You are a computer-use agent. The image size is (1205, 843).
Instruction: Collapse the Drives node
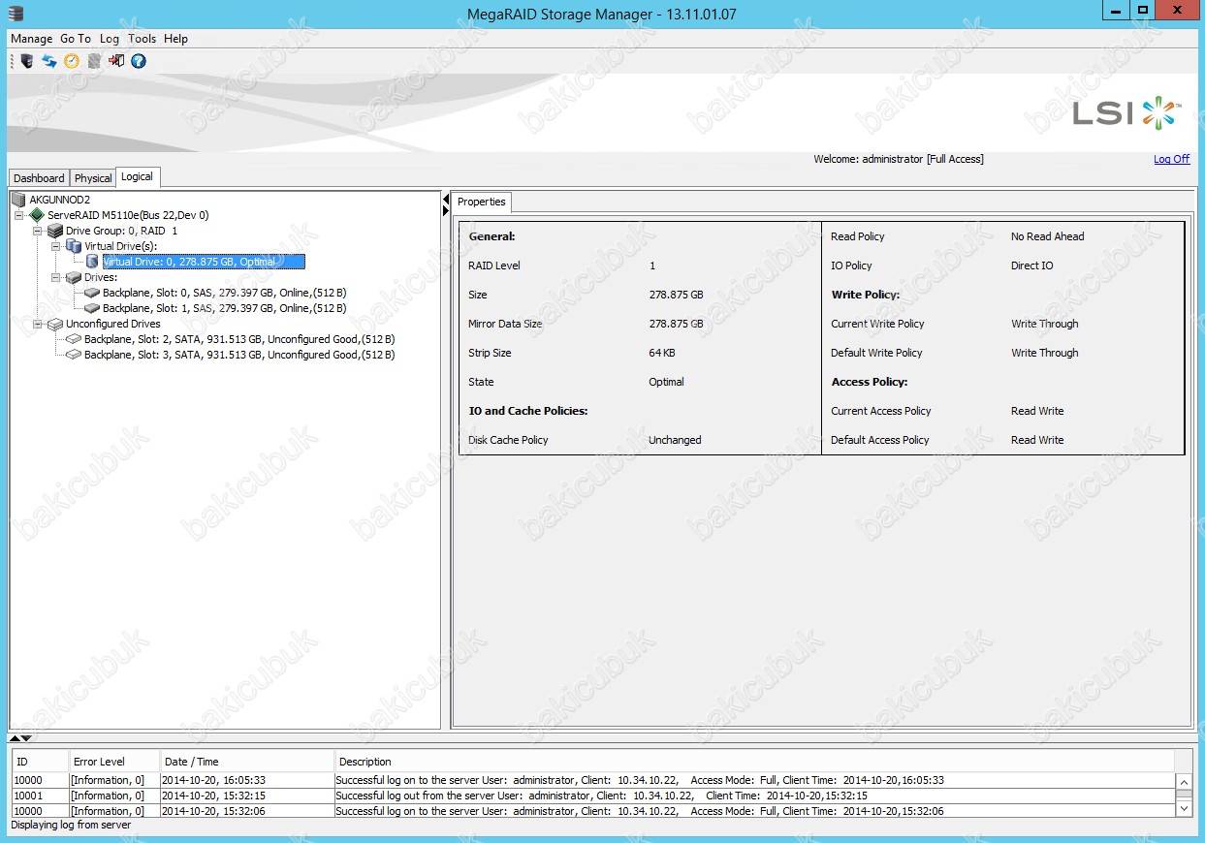pos(56,277)
